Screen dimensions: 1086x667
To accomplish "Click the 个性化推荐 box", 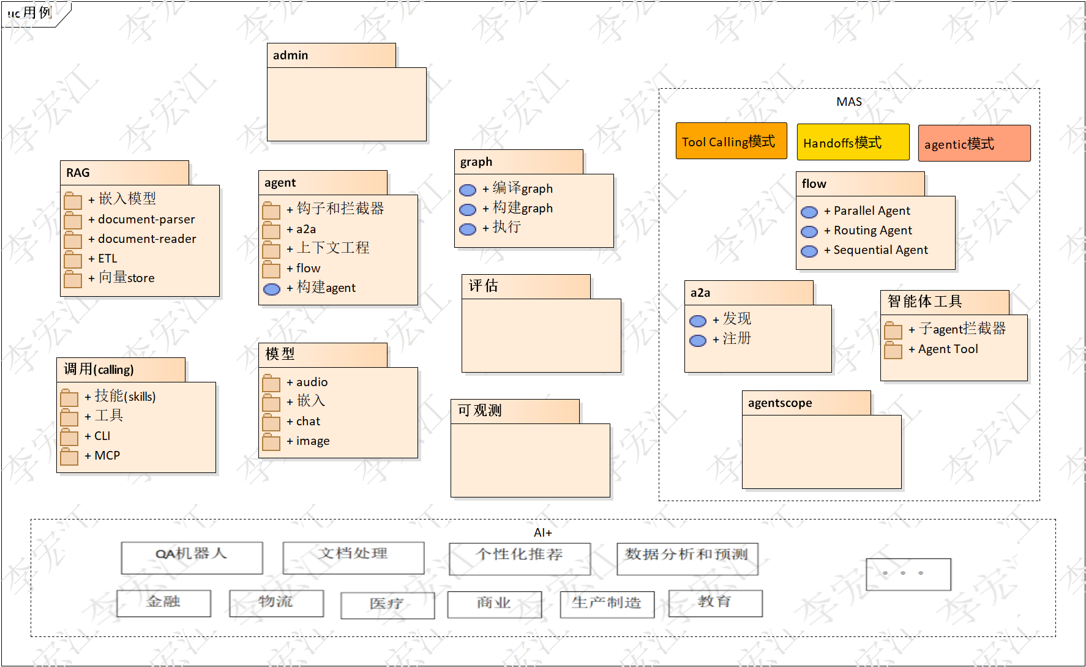I will click(520, 559).
